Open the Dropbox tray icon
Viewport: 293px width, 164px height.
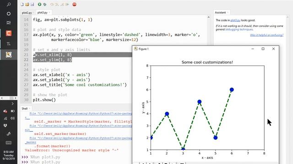(5, 126)
